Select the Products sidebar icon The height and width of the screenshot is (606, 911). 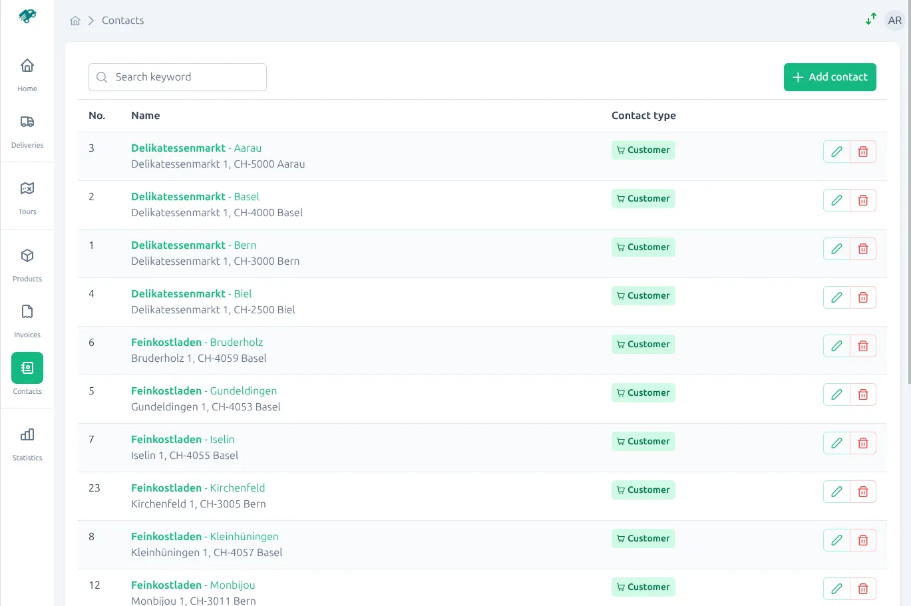(x=27, y=264)
